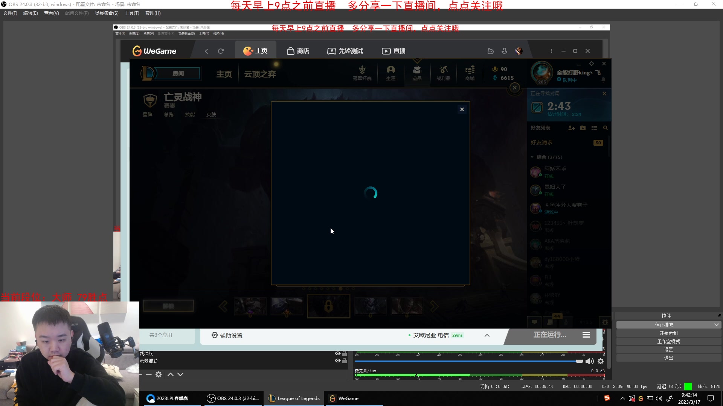The width and height of the screenshot is (723, 406).
Task: Open source properties gear in sources toolbar
Action: (159, 374)
